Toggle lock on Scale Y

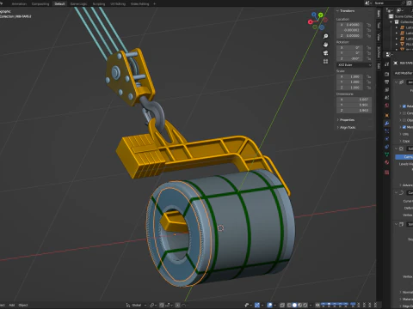[369, 82]
